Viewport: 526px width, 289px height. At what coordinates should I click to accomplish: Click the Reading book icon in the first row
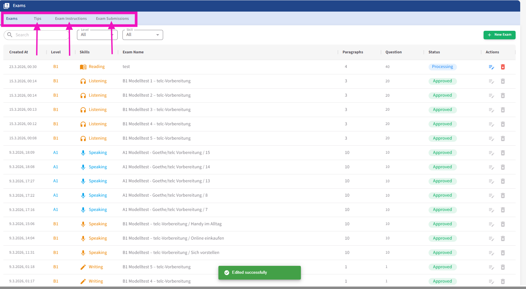tap(83, 67)
